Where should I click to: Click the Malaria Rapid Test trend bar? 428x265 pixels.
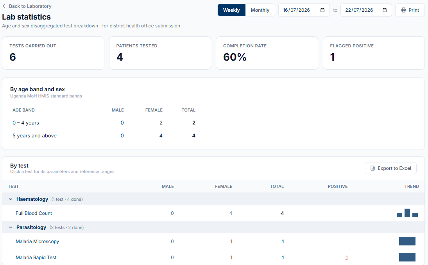tap(407, 257)
